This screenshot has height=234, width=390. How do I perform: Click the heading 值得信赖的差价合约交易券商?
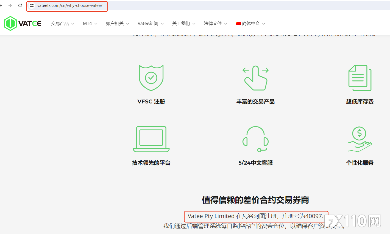tap(255, 200)
